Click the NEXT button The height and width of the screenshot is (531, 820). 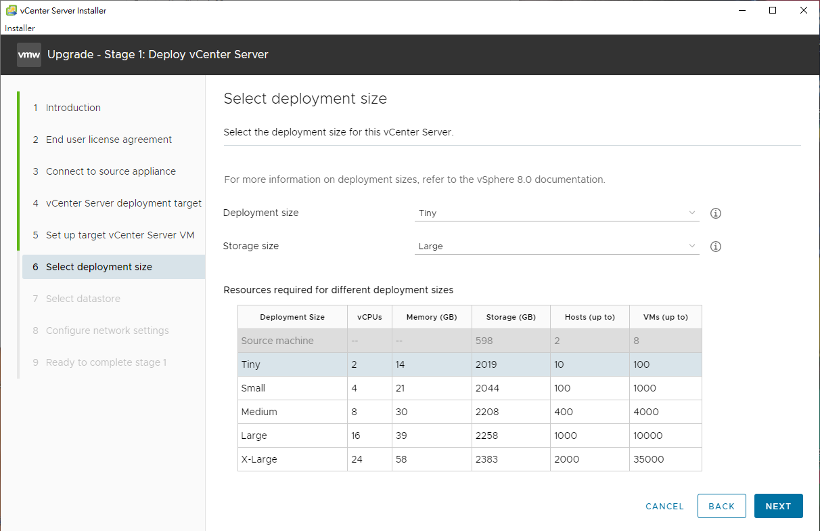[x=778, y=506]
